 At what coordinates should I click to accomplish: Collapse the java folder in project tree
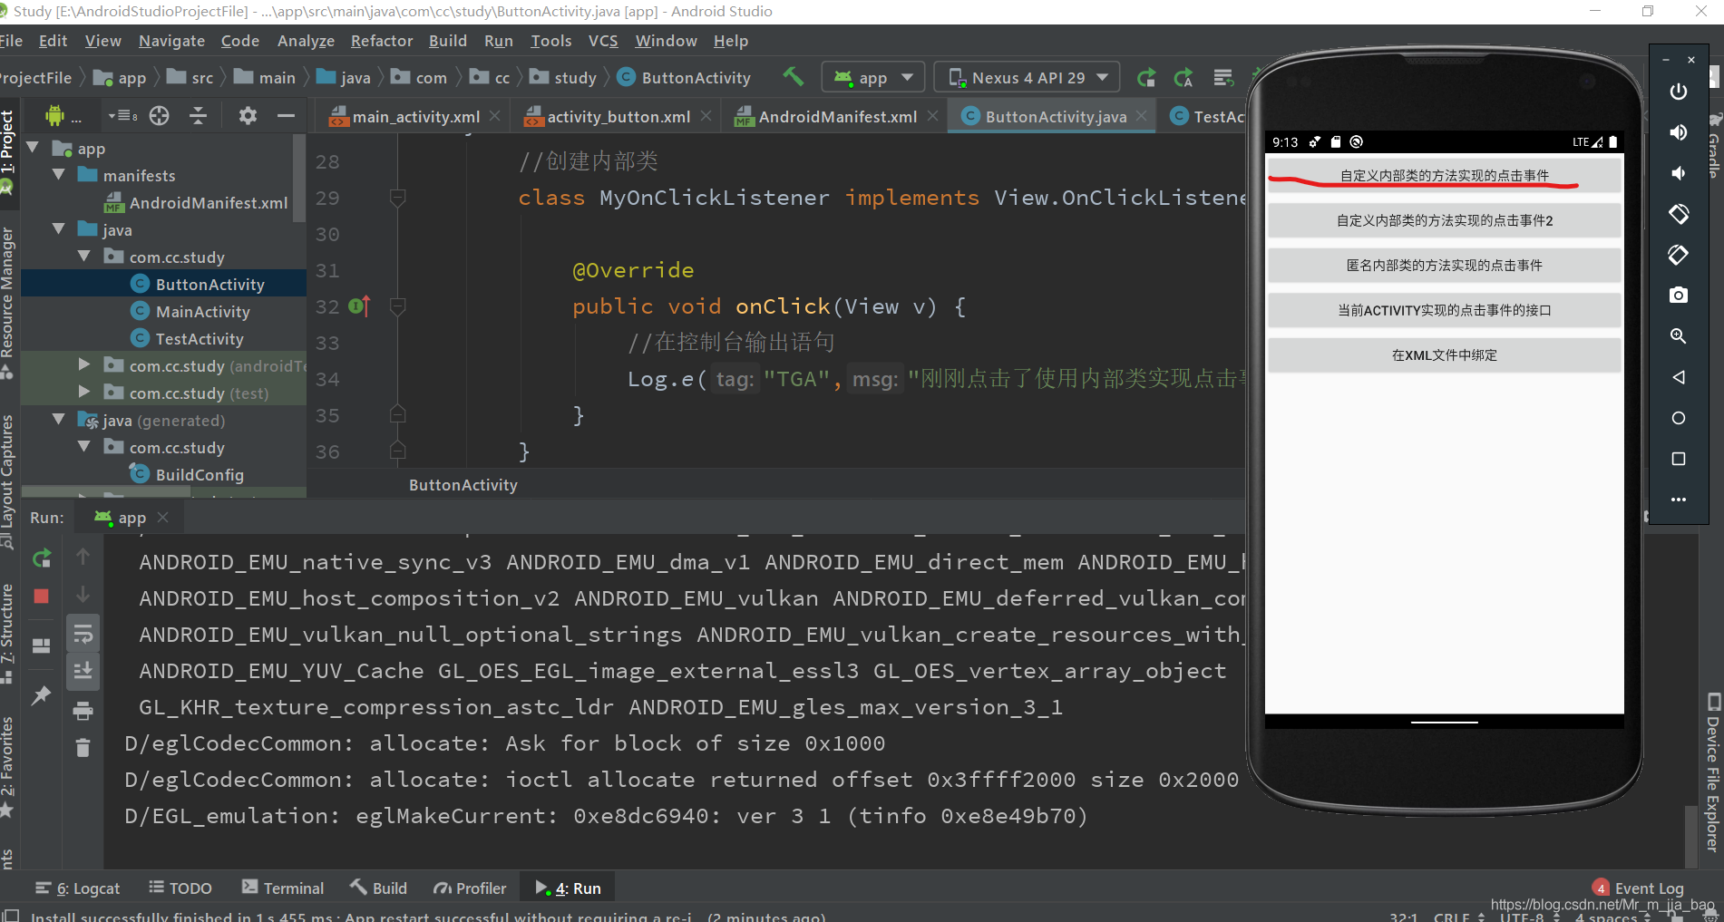coord(59,229)
